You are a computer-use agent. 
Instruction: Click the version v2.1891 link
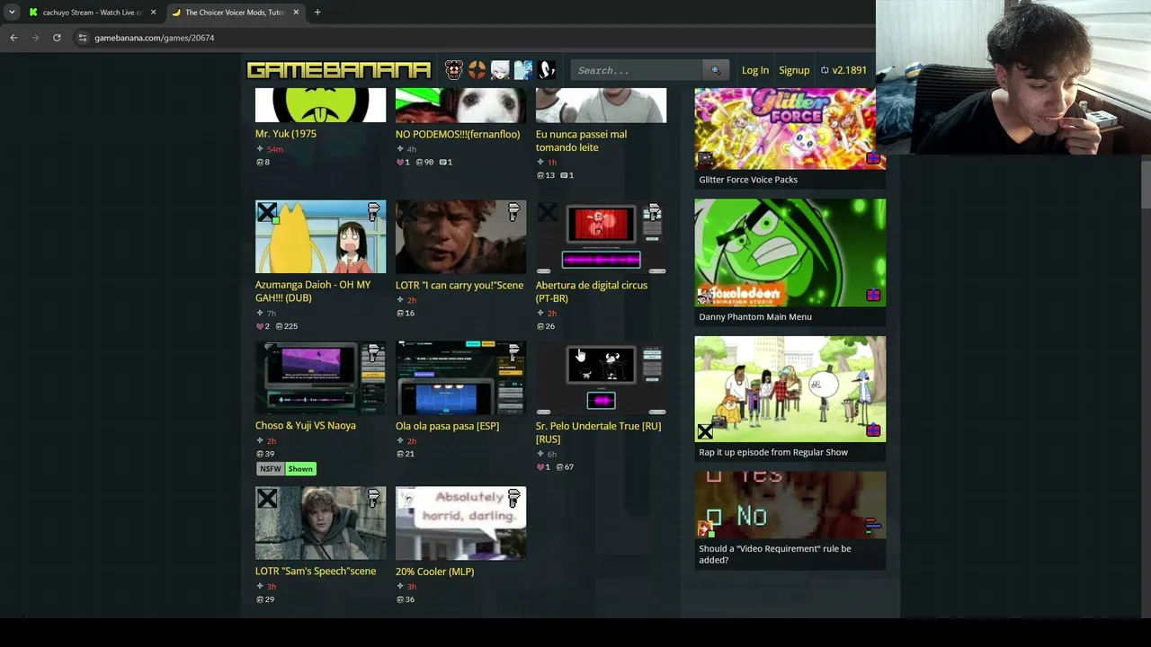pos(843,70)
